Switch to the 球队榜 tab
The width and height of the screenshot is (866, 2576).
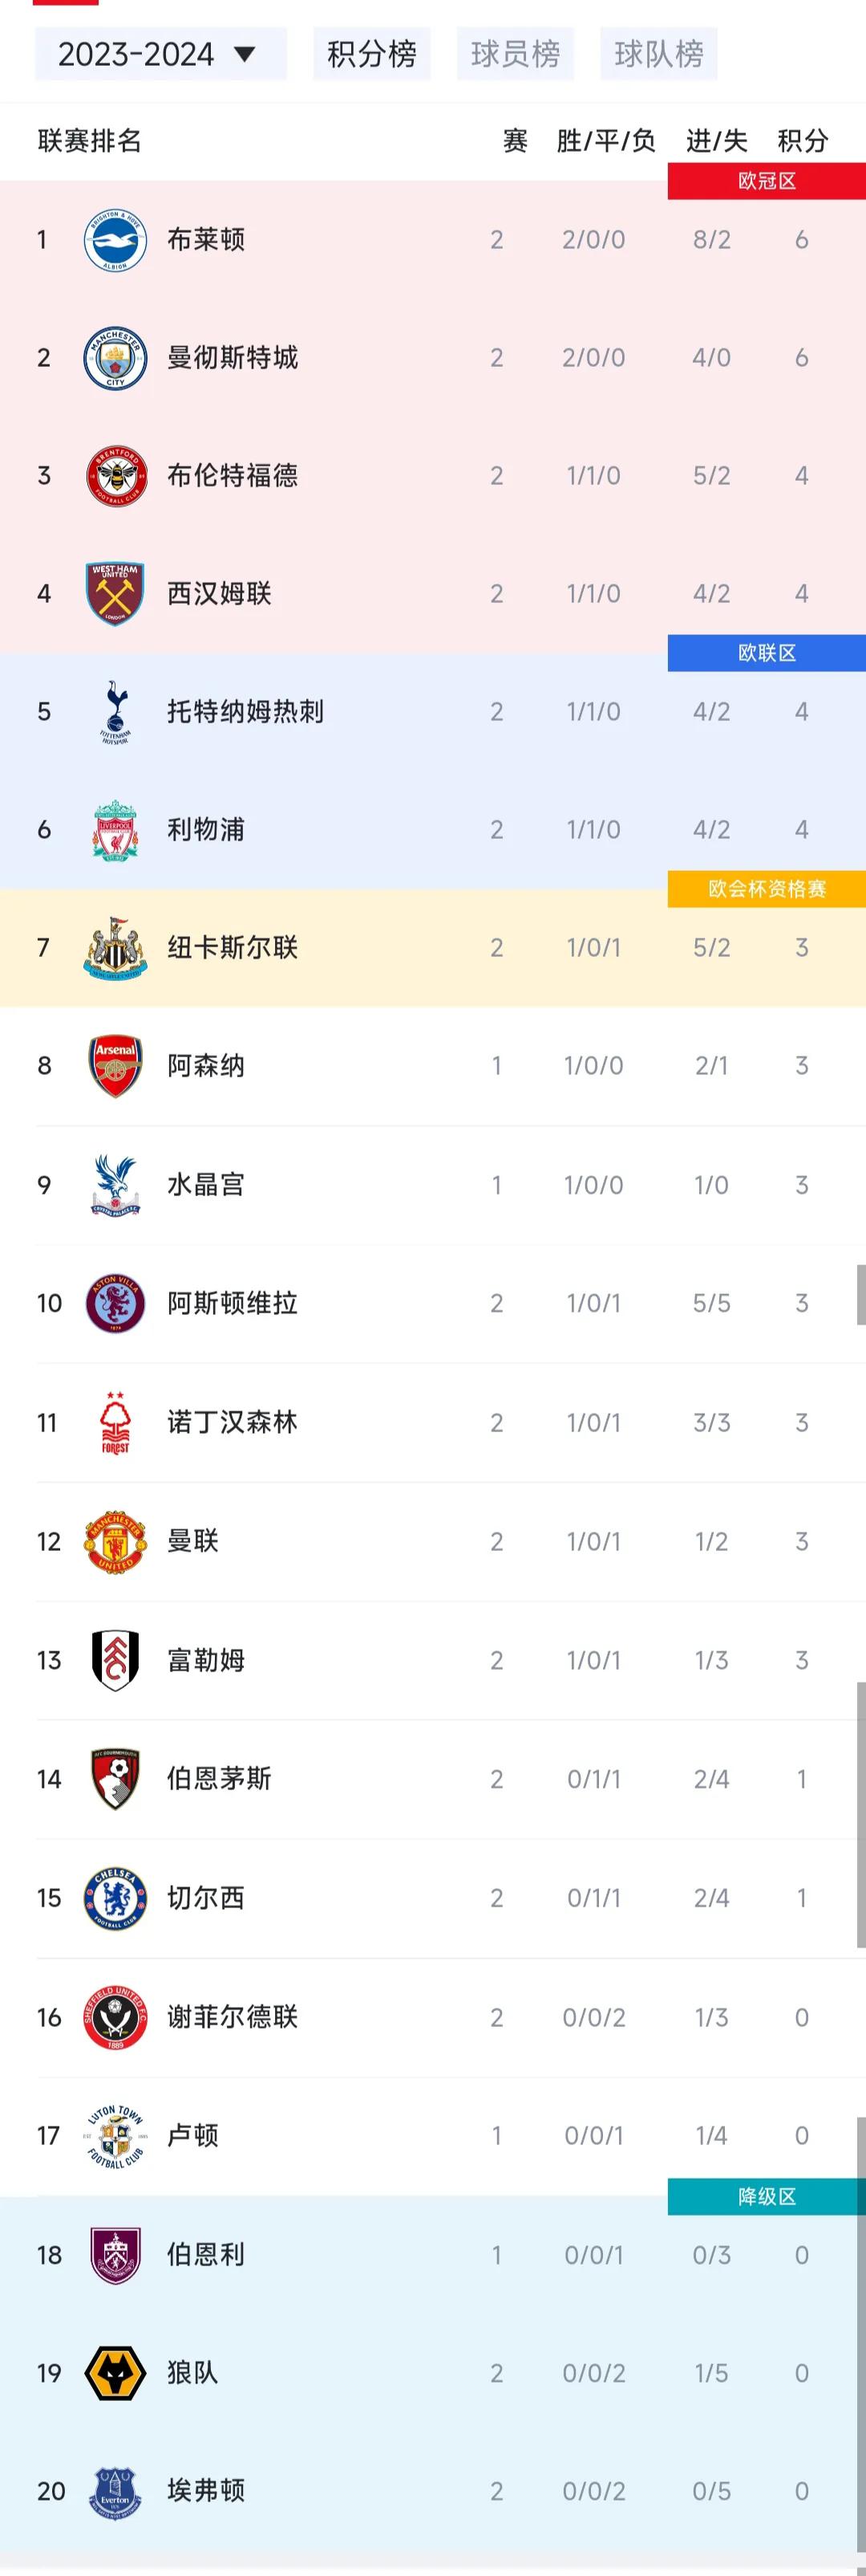coord(659,54)
